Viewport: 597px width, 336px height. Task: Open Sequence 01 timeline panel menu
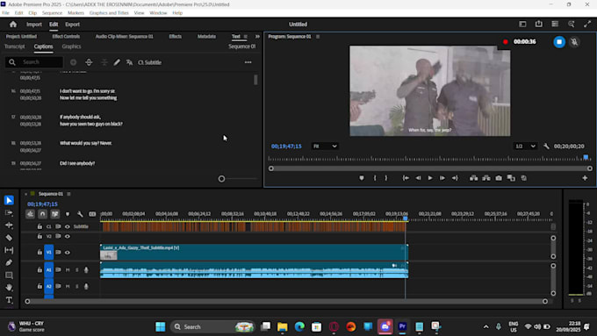coord(68,194)
